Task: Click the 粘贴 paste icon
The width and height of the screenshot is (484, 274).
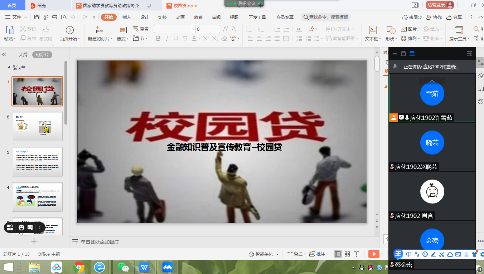Action: (x=10, y=30)
